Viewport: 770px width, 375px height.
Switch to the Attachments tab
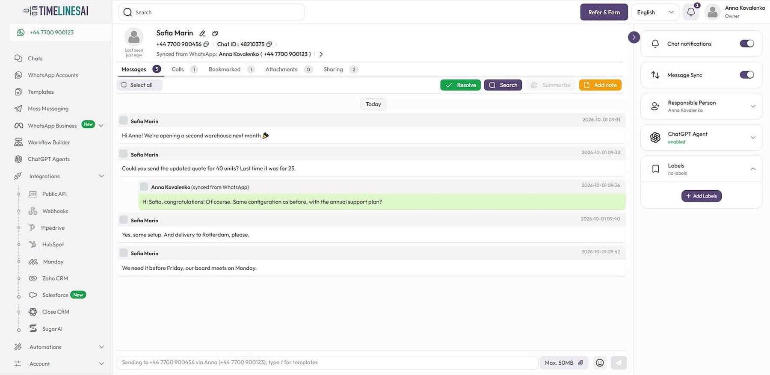pyautogui.click(x=289, y=69)
